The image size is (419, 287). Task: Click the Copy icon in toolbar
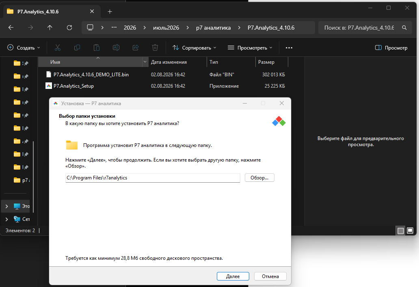point(77,47)
